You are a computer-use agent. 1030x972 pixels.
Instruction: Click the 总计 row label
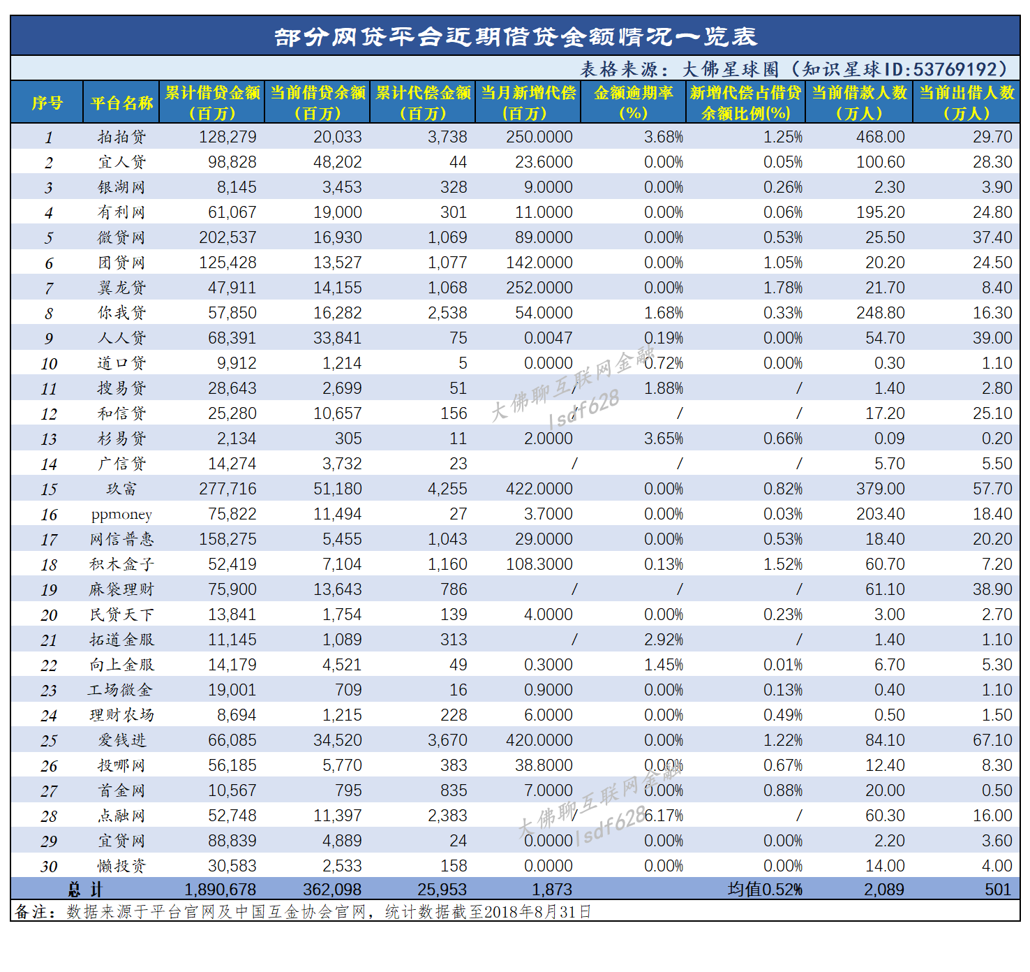click(x=84, y=890)
